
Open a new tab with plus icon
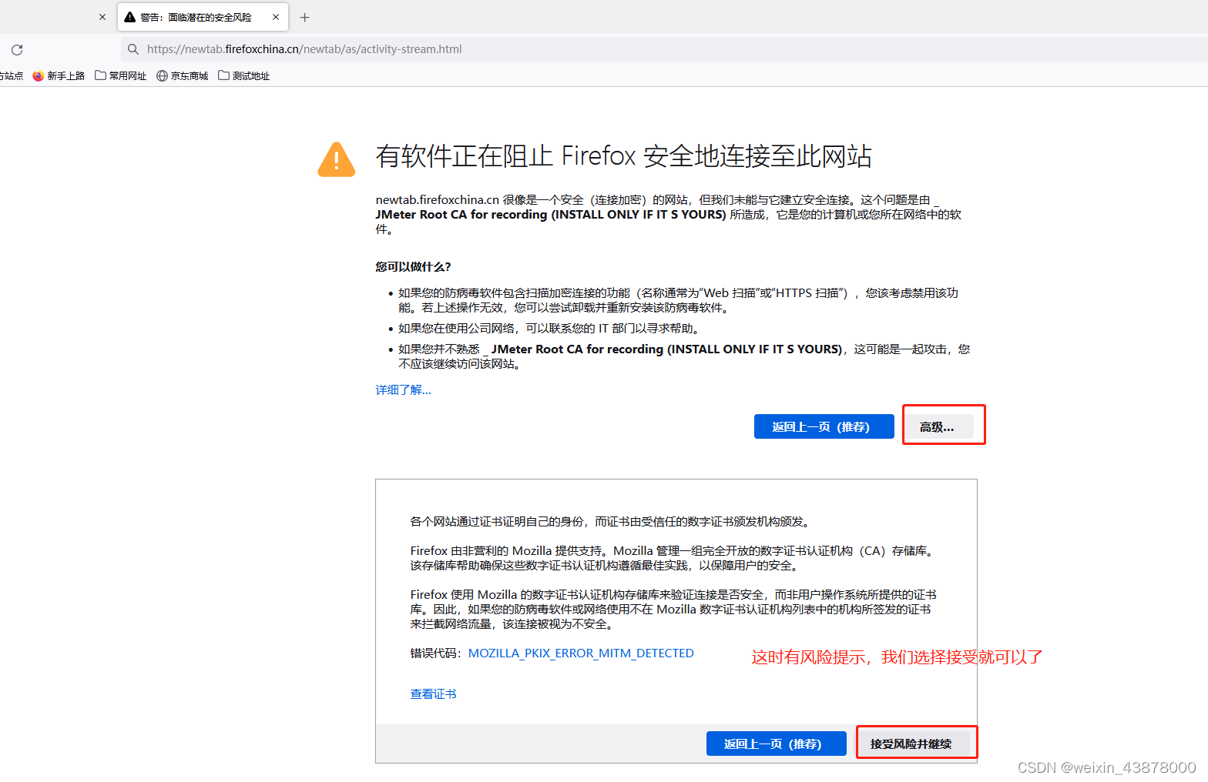point(305,17)
